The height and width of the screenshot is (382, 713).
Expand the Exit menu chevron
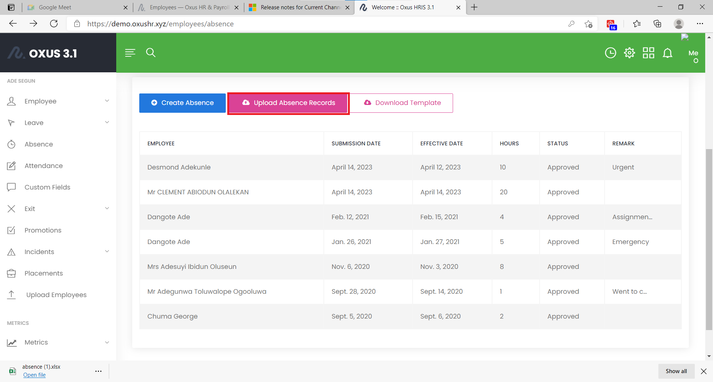107,208
